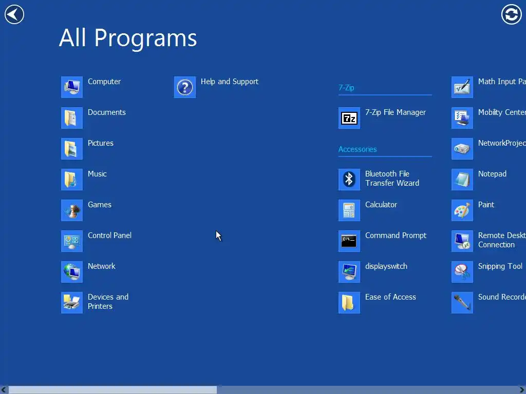Open the Command Prompt icon
Image resolution: width=526 pixels, height=394 pixels.
[349, 241]
